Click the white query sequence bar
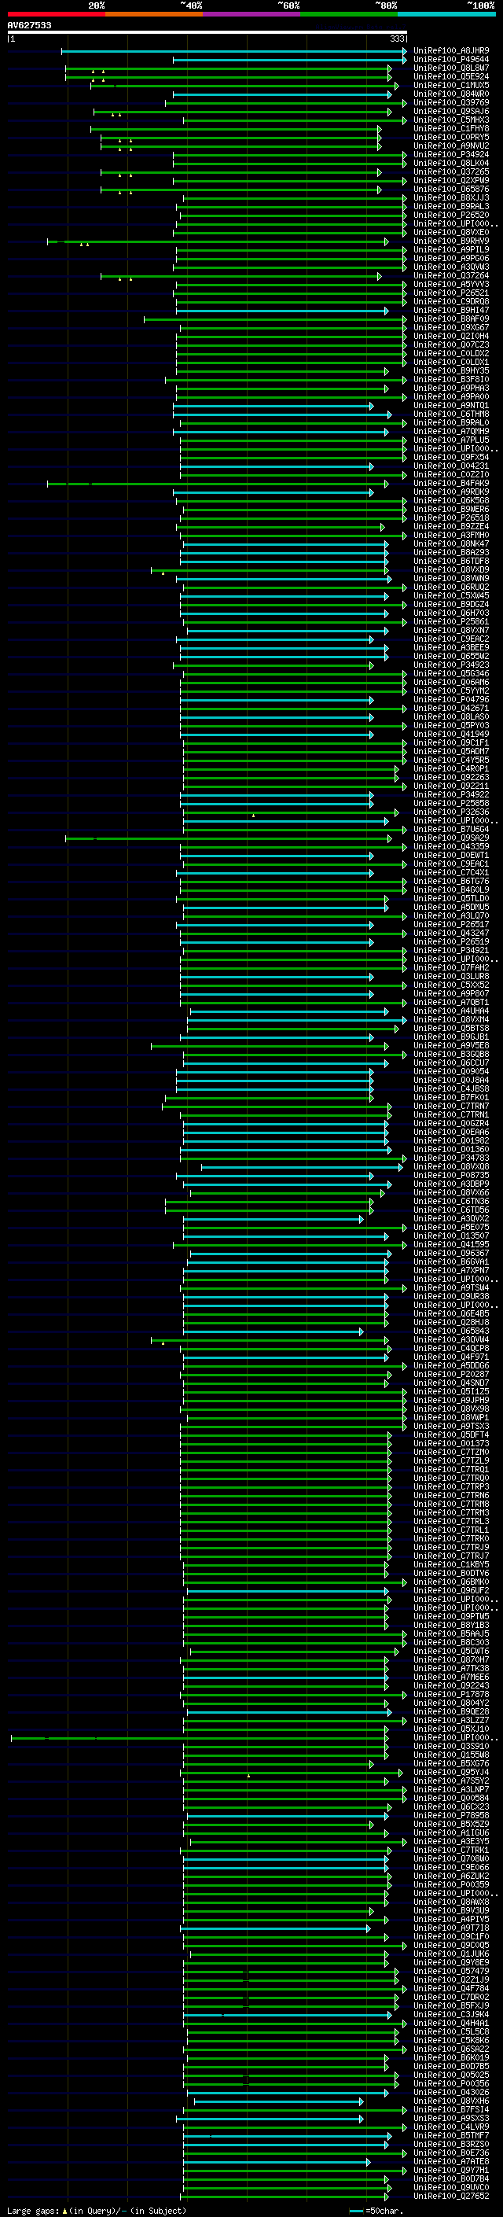 tap(207, 31)
